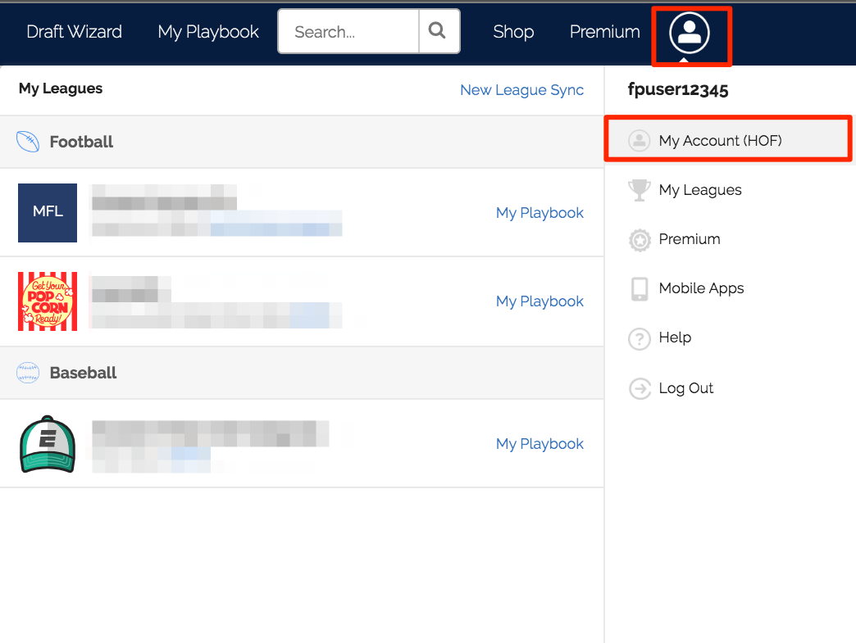Image resolution: width=856 pixels, height=643 pixels.
Task: Select Log Out from account menu
Action: (685, 388)
